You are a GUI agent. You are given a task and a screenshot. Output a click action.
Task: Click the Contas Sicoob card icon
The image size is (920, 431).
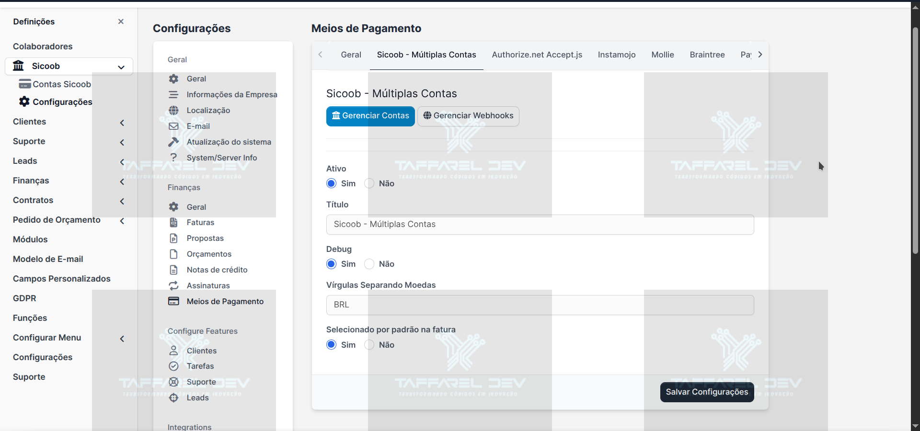tap(25, 84)
